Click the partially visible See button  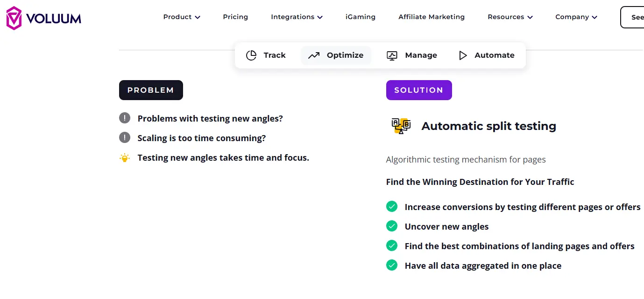(632, 17)
